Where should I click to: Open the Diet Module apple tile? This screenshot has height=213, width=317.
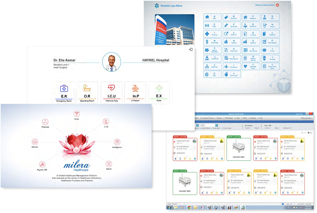click(x=232, y=74)
